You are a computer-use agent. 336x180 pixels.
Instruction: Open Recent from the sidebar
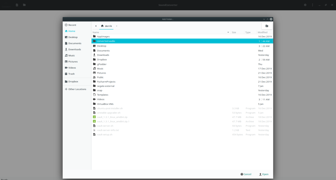[x=72, y=25]
